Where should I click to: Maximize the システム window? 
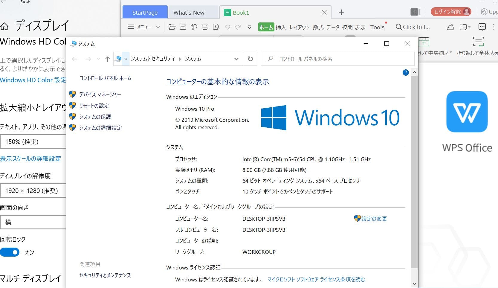click(387, 44)
